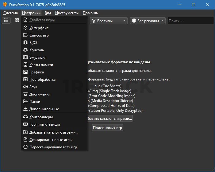Viewport: 215px width, 172px height.
Task: Click the memory card icon for Карты памяти
Action: [x=25, y=65]
